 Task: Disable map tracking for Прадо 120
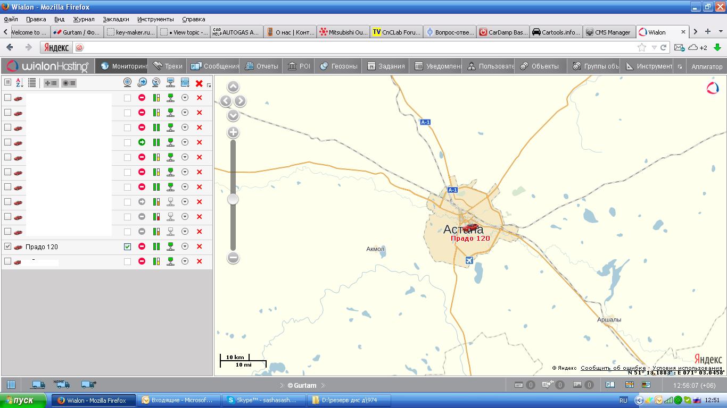tap(127, 246)
